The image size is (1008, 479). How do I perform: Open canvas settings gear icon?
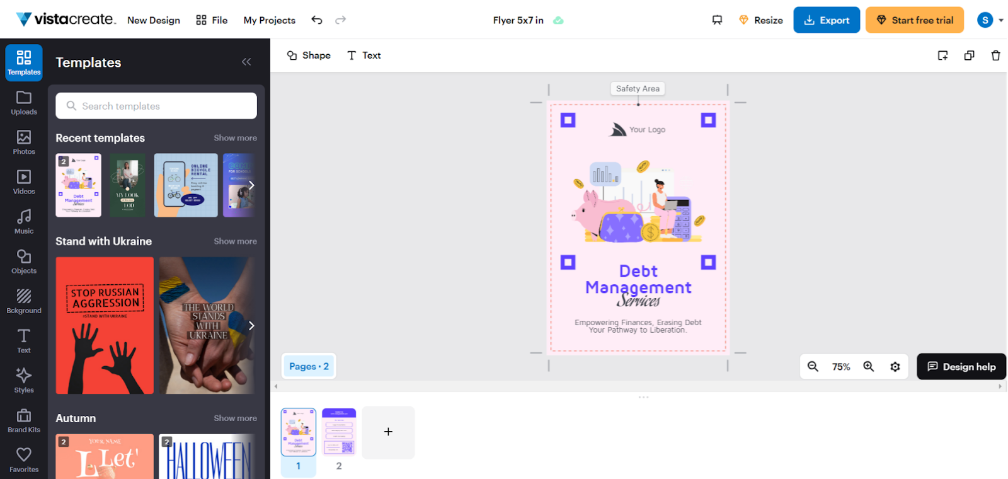click(895, 367)
